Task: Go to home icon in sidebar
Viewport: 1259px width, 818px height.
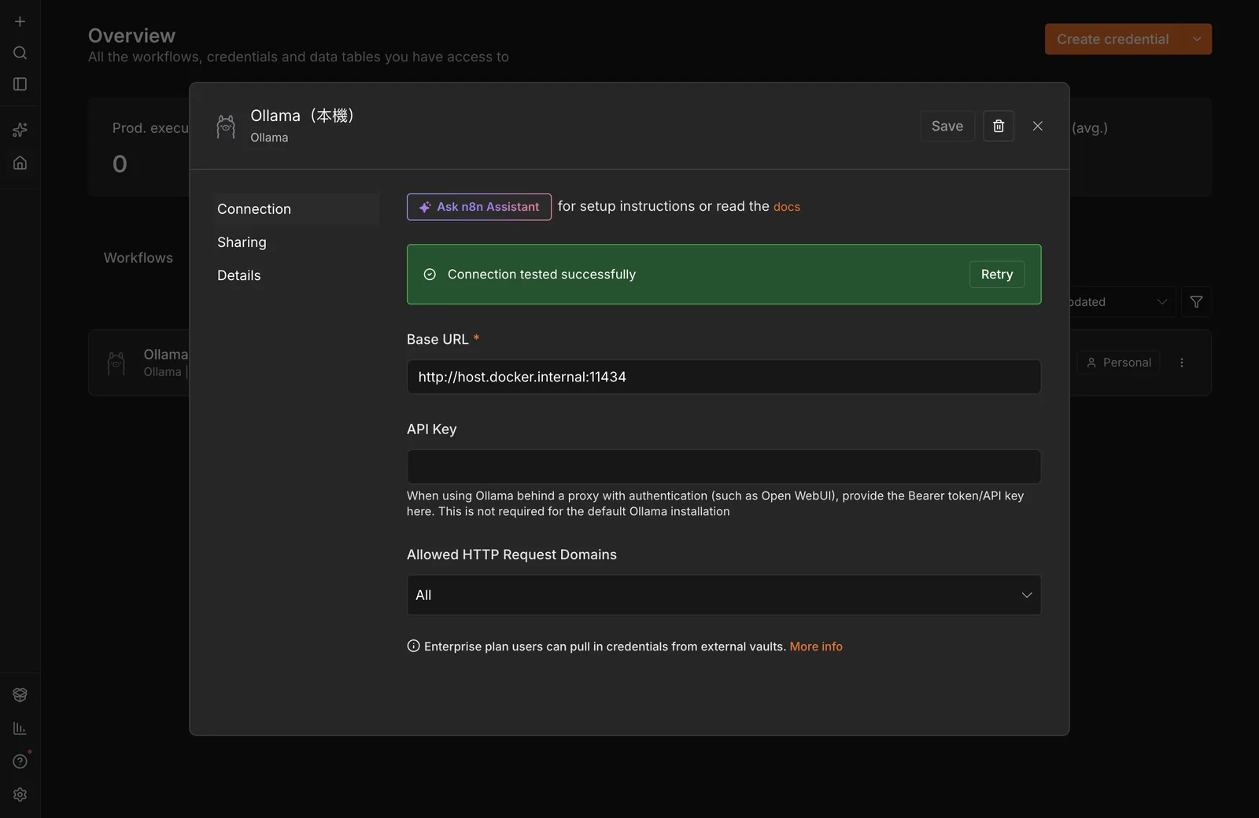Action: click(x=20, y=163)
